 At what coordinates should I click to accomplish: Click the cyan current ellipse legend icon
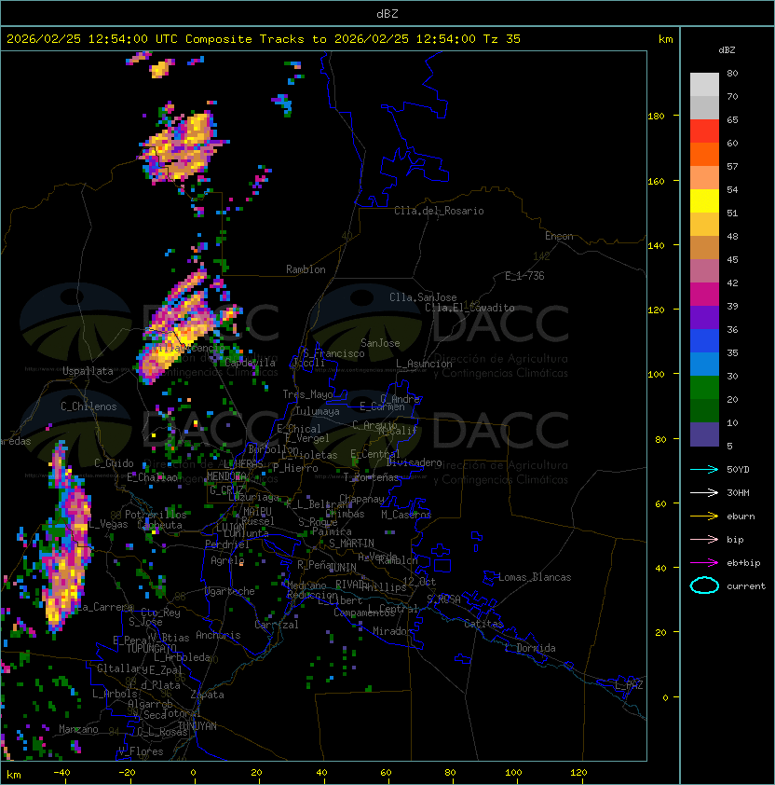pyautogui.click(x=704, y=585)
